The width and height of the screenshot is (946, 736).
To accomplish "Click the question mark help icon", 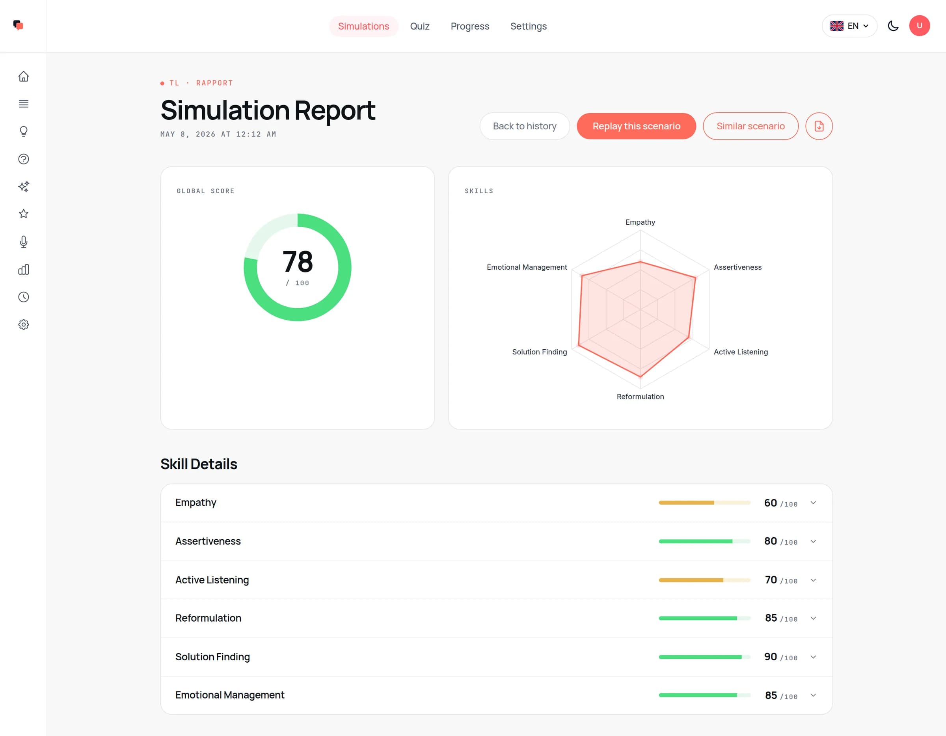I will click(x=23, y=159).
